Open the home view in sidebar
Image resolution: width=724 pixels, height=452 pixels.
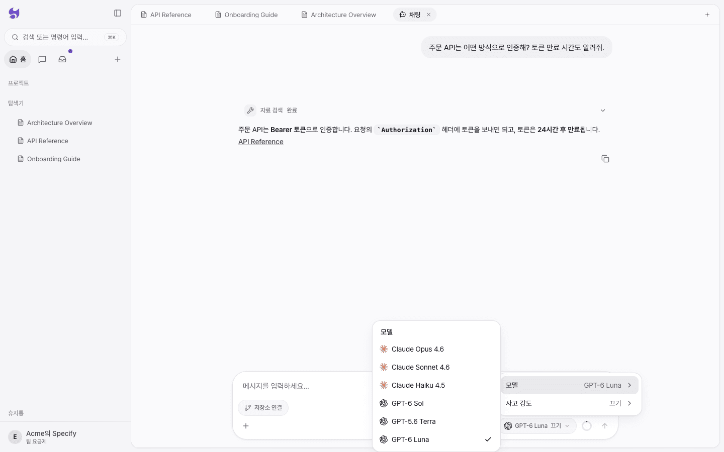point(18,59)
